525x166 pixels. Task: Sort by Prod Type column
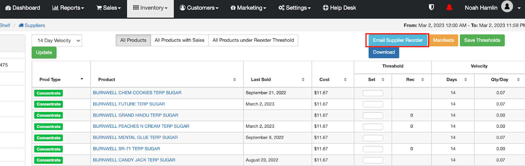(x=61, y=80)
